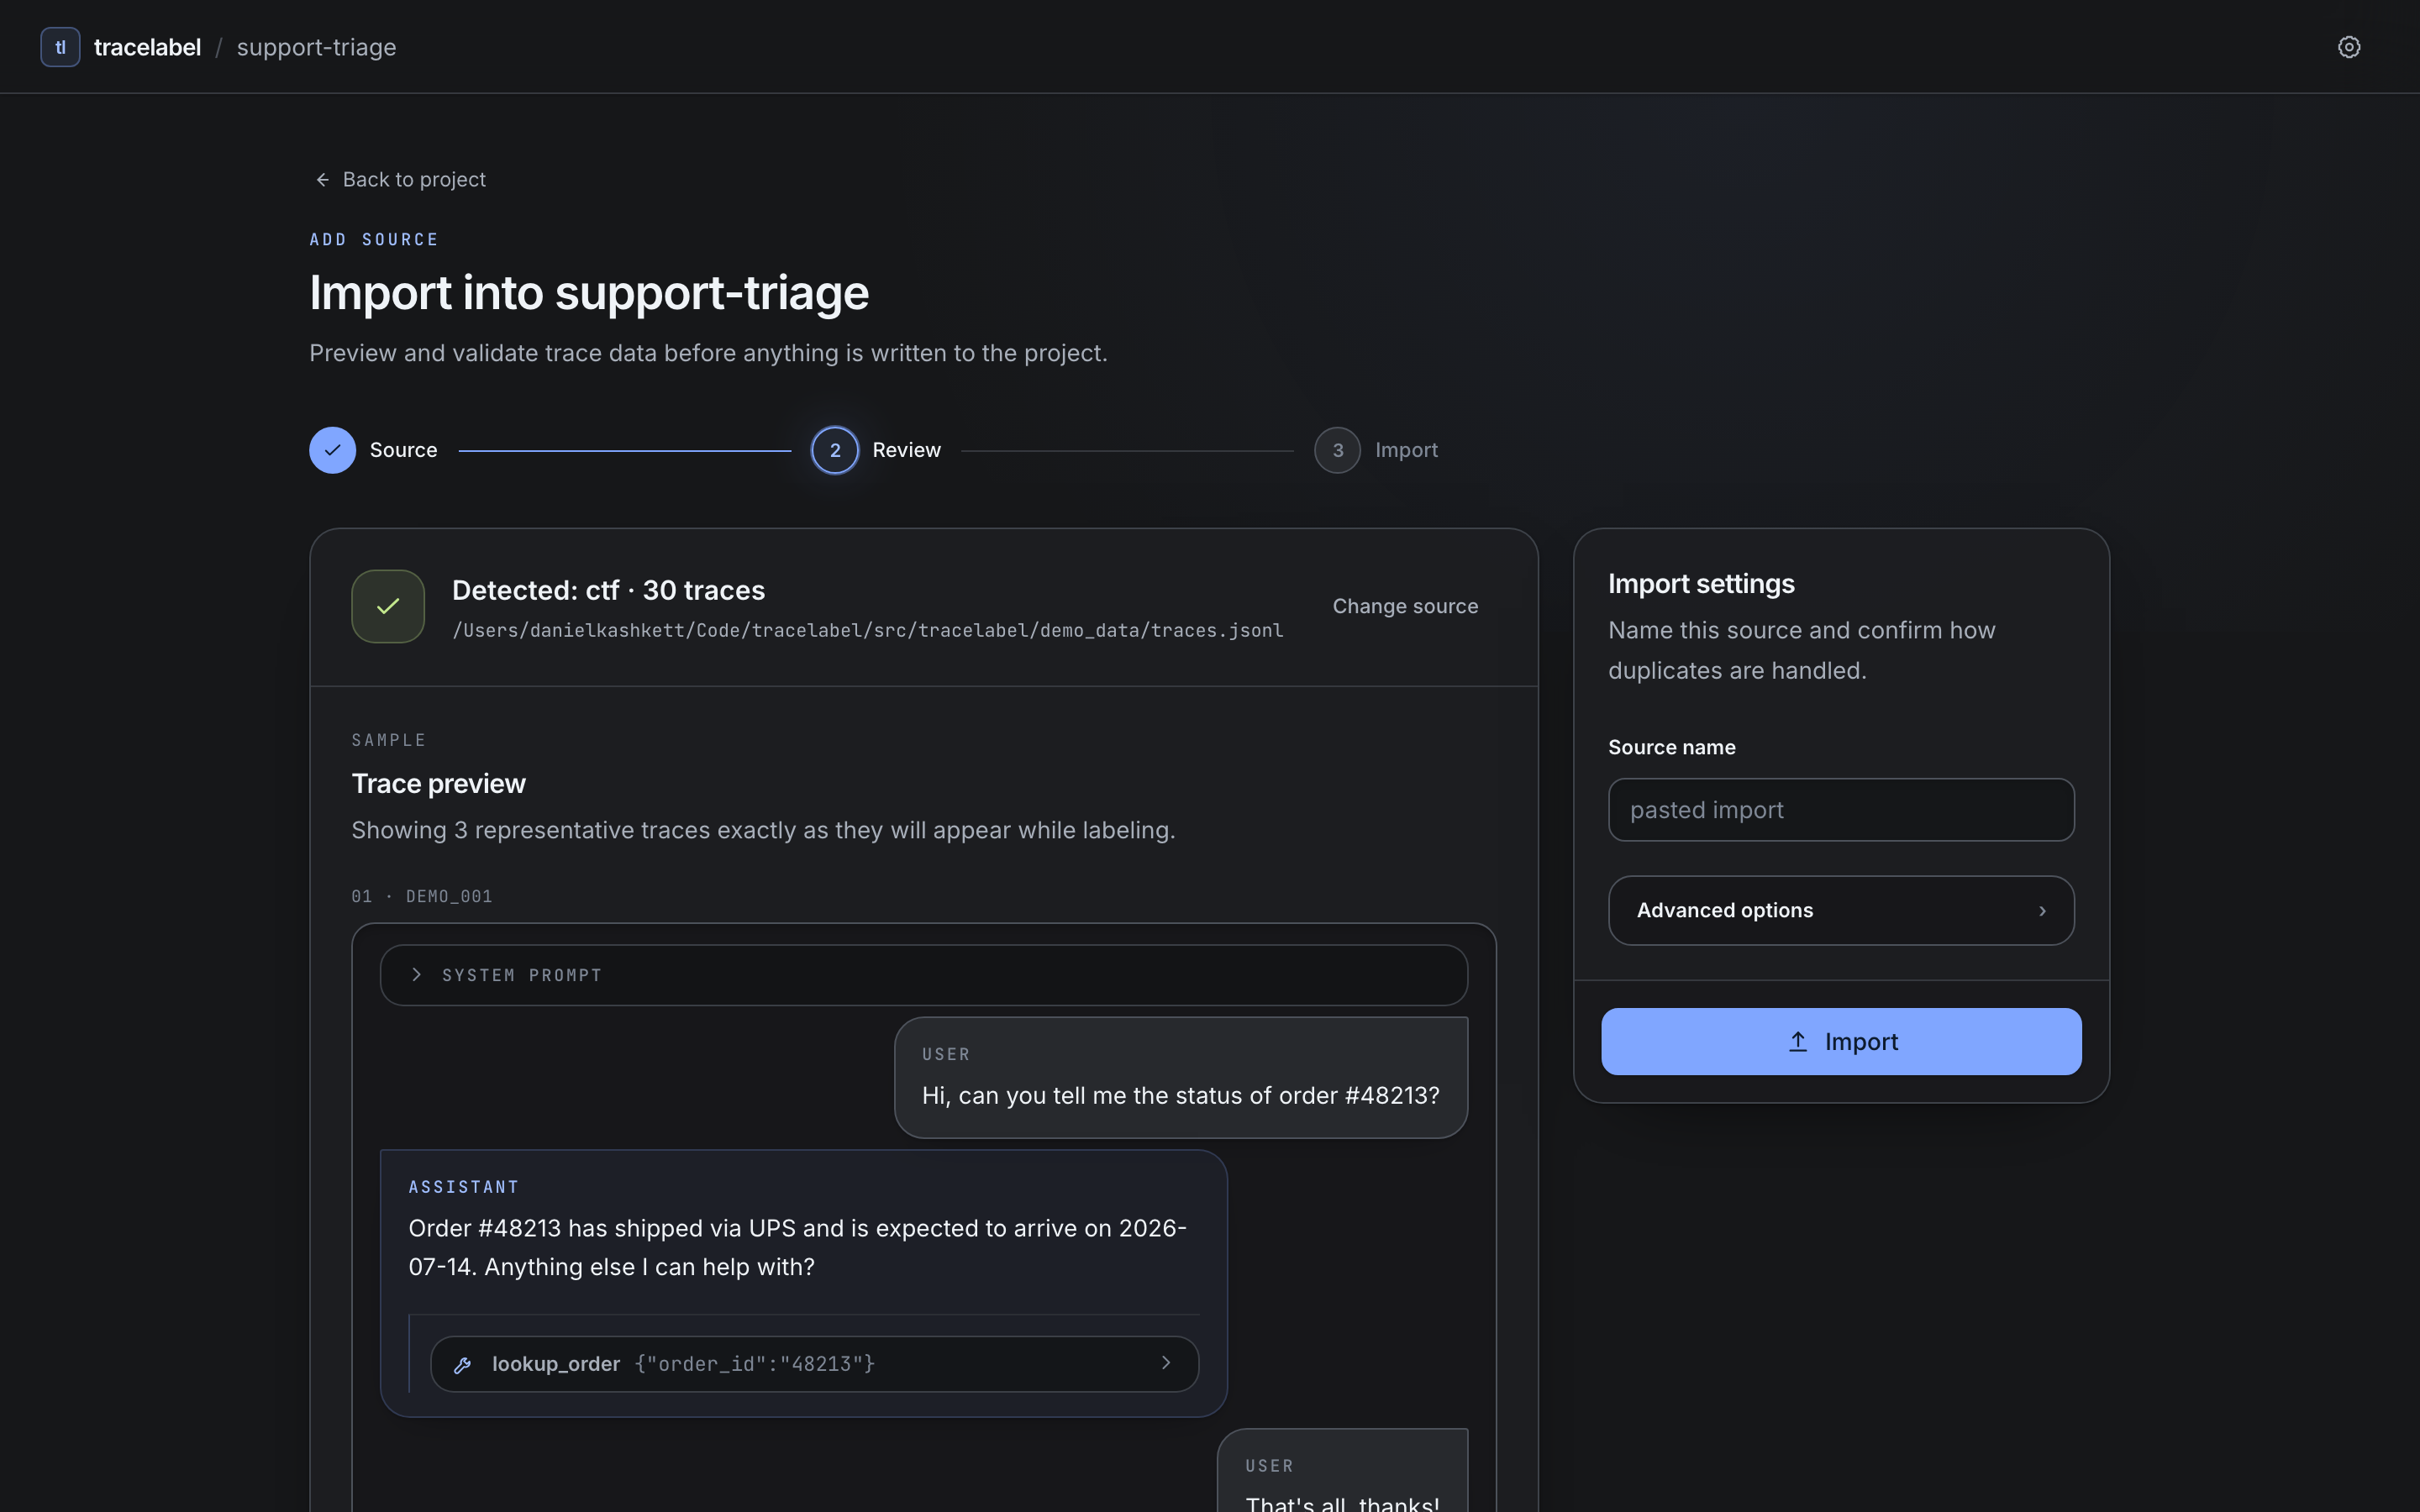The width and height of the screenshot is (2420, 1512).
Task: Expand the SYSTEM PROMPT section
Action: [x=924, y=975]
